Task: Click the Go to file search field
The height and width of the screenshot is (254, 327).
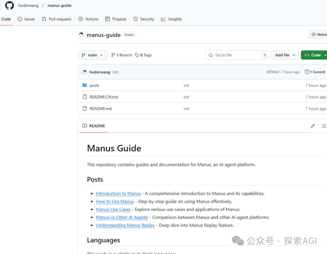Action: click(237, 55)
